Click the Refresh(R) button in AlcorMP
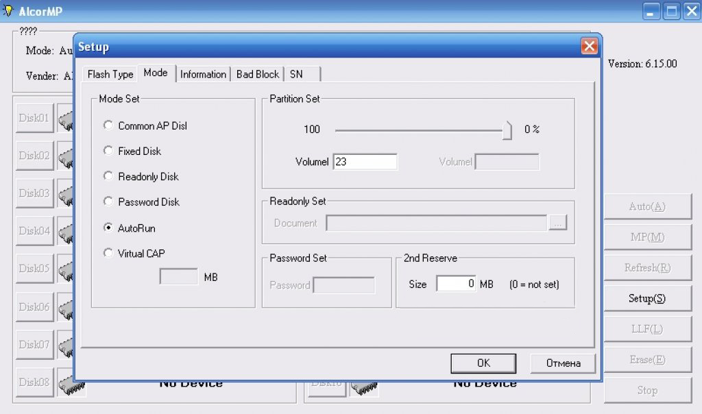 pyautogui.click(x=647, y=267)
